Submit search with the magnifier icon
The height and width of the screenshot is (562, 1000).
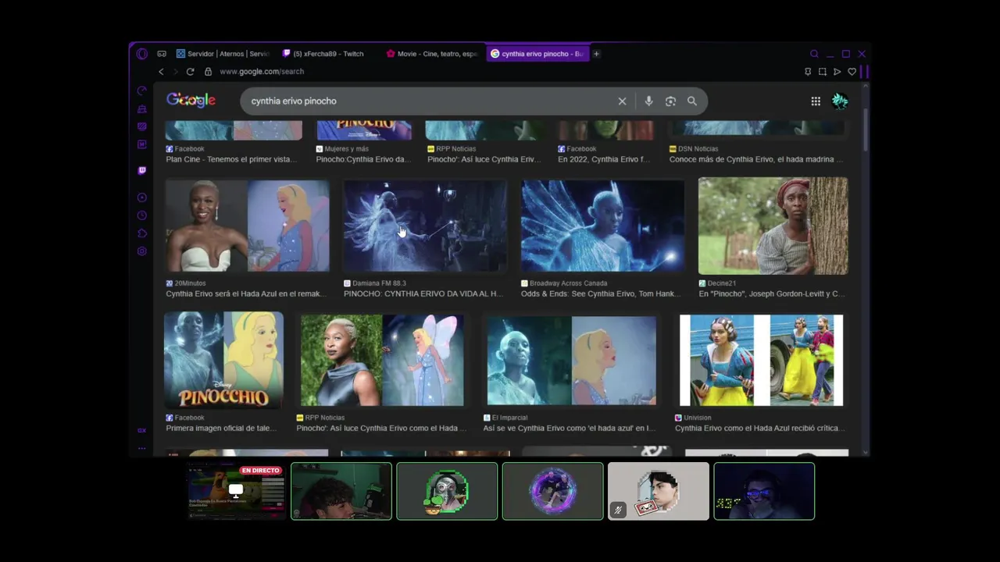click(x=692, y=101)
